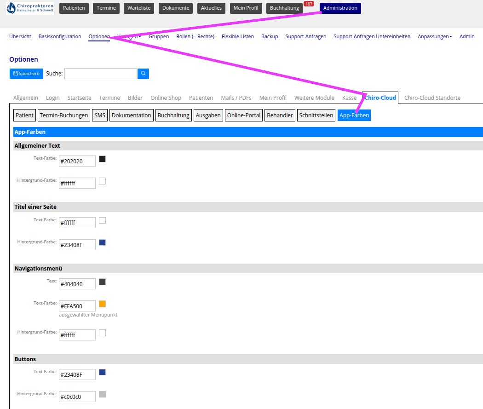This screenshot has height=409, width=483.
Task: Click the Support-Anfragen link
Action: 305,36
